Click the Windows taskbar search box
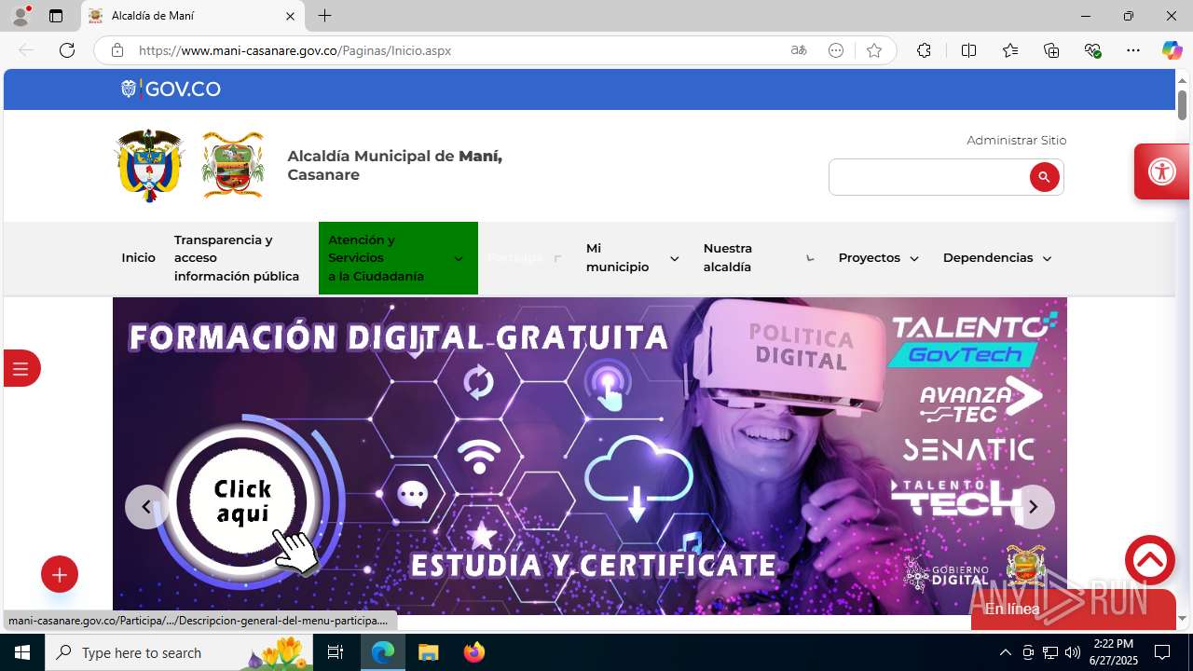Viewport: 1193px width, 671px height. pyautogui.click(x=179, y=652)
